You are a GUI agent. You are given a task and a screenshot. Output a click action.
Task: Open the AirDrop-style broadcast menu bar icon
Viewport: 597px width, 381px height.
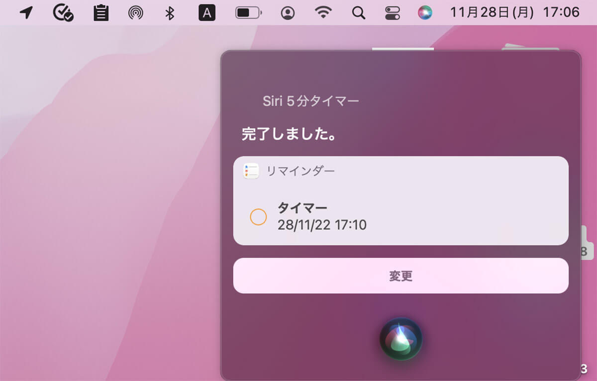pos(135,12)
